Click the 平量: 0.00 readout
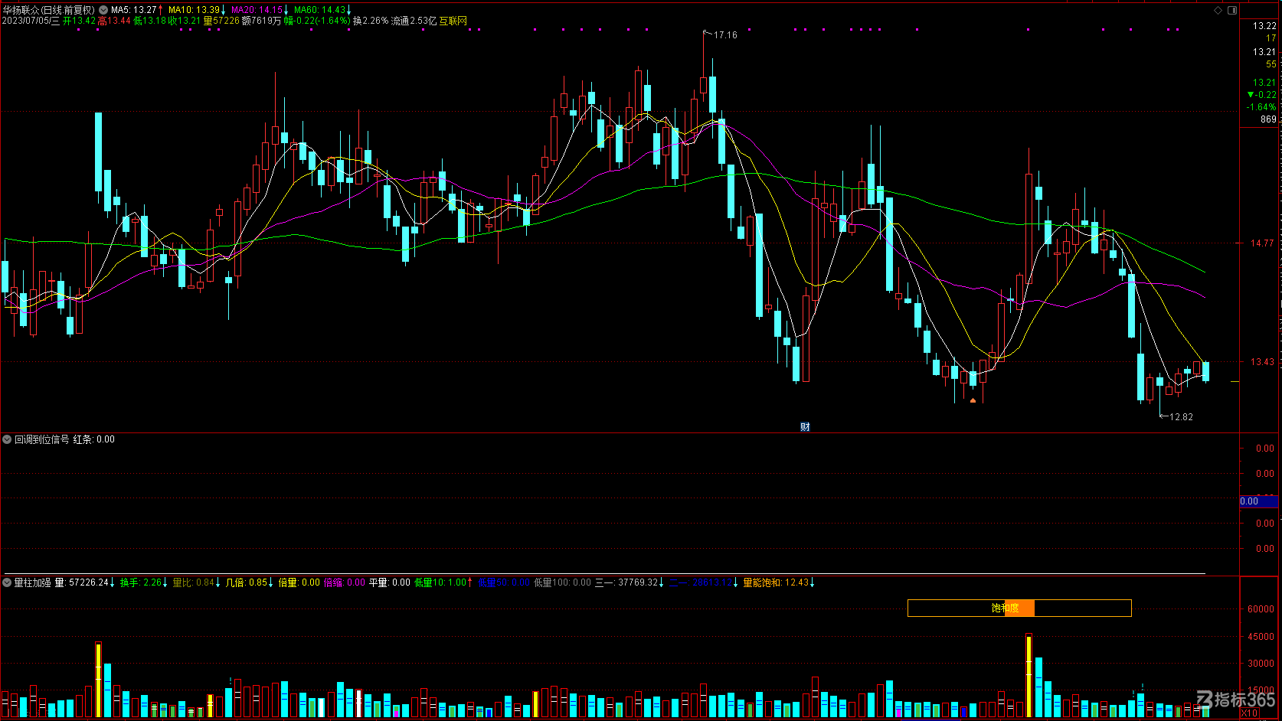Viewport: 1282px width, 721px height. [390, 582]
